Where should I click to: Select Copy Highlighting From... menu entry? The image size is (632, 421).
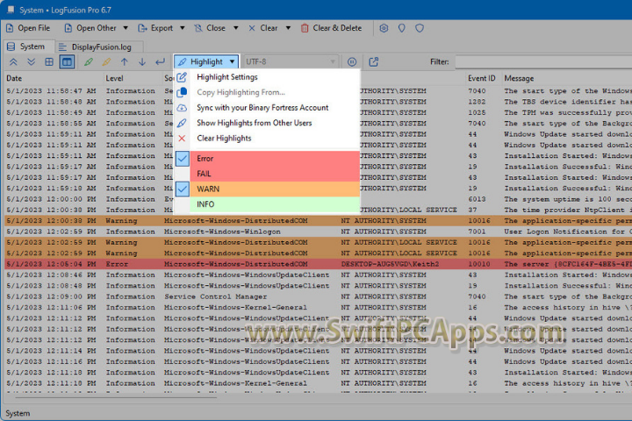(241, 92)
